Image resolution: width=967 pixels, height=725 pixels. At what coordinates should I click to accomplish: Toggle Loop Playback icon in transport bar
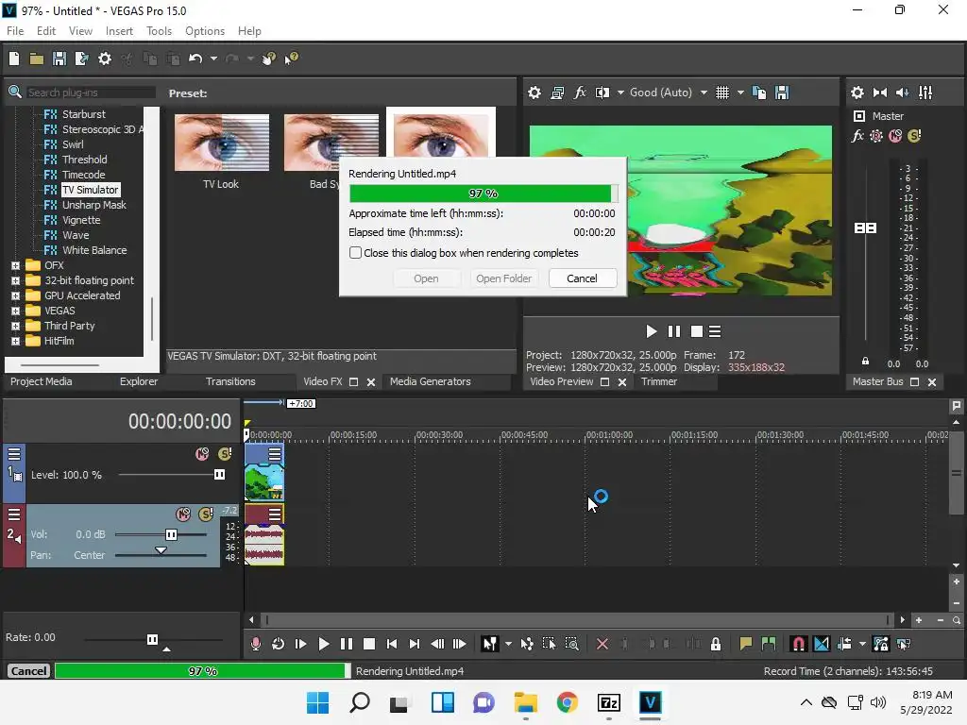click(x=279, y=644)
